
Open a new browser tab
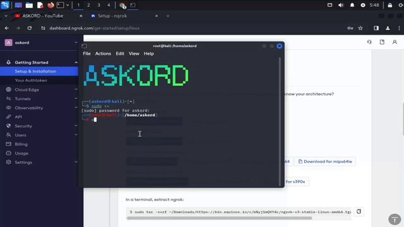click(168, 16)
